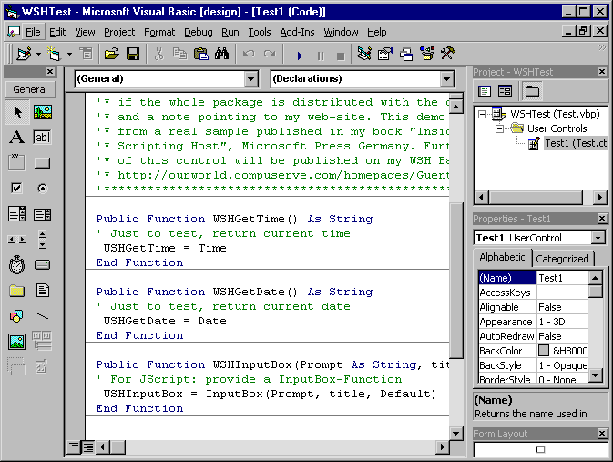Click the (Name) property value field

coord(561,278)
